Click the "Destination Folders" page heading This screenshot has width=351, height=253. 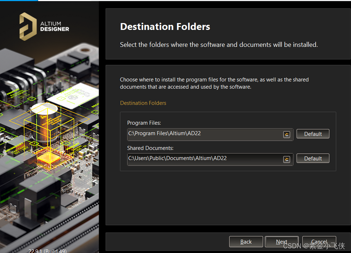[165, 27]
